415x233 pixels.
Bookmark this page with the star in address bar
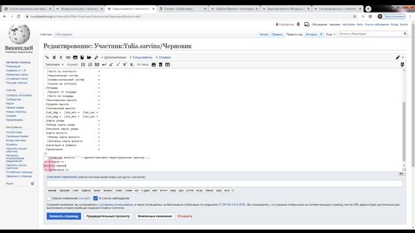click(355, 16)
